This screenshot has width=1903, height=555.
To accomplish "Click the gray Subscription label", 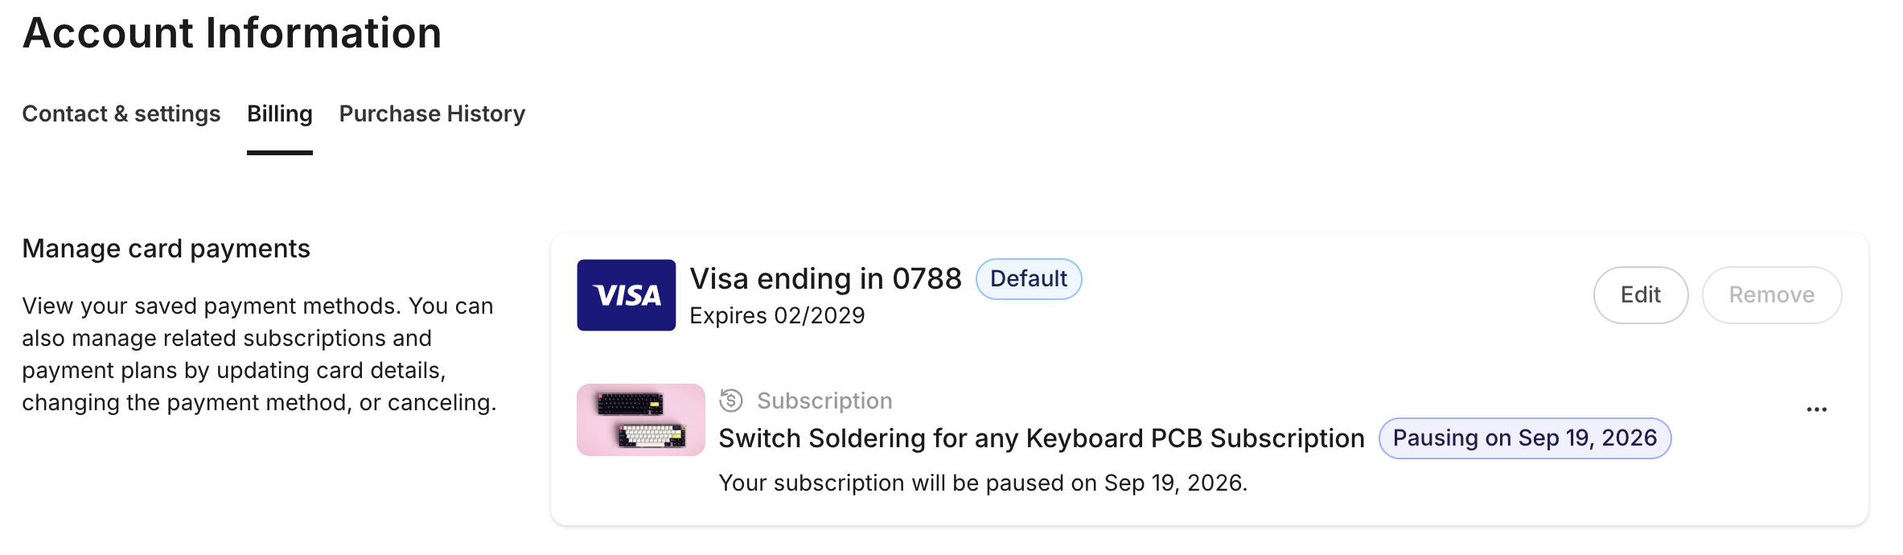I will pos(824,401).
